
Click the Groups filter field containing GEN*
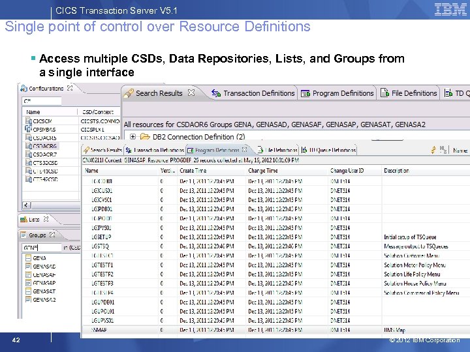[42, 248]
